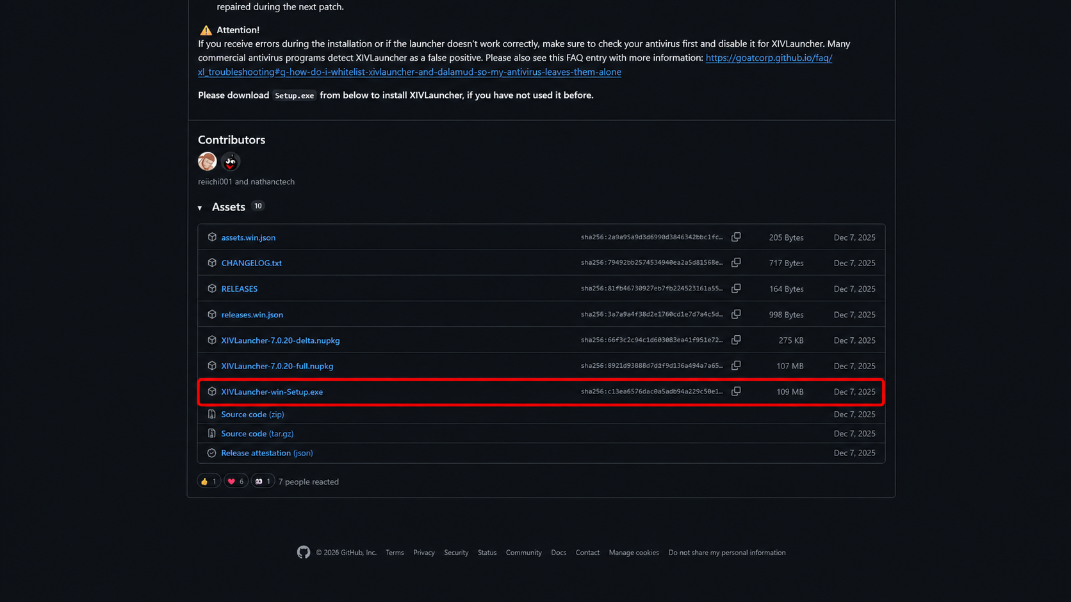
Task: Open nathanctech contributor avatar
Action: click(x=230, y=161)
